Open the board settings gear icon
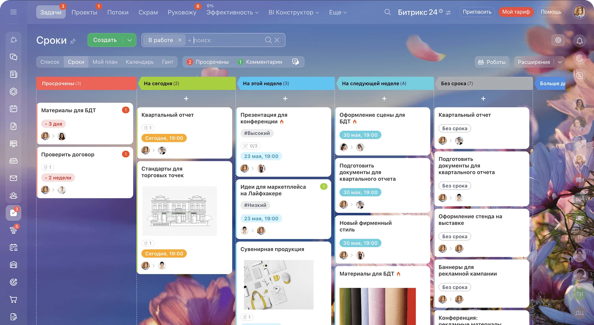Viewport: 594px width, 325px height. coord(558,40)
